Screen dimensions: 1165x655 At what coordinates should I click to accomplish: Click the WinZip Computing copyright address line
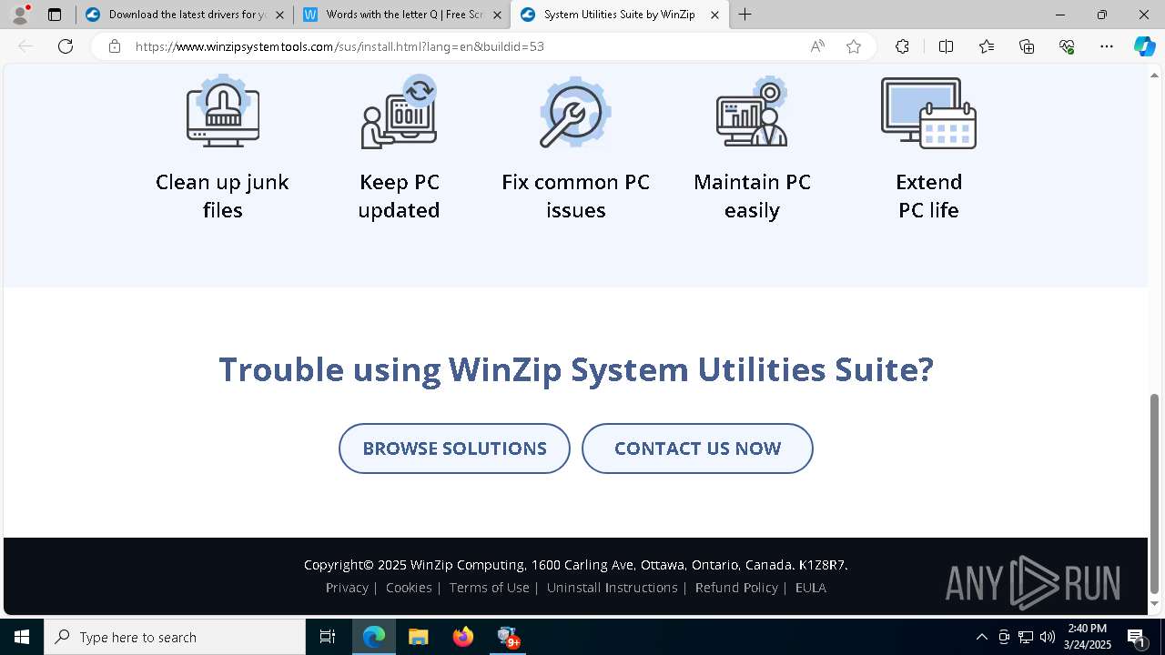(x=576, y=565)
